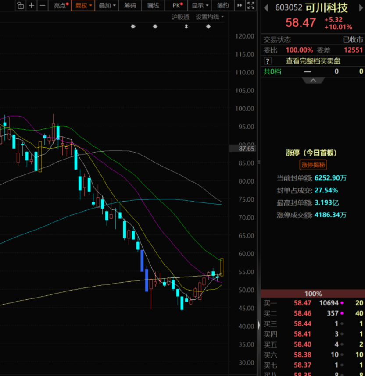Screen dimensions: 365x376
Task: Click 委差 12551 value
Action: pyautogui.click(x=353, y=50)
